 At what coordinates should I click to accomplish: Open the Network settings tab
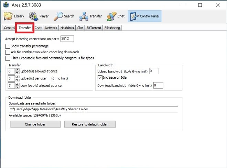click(51, 28)
